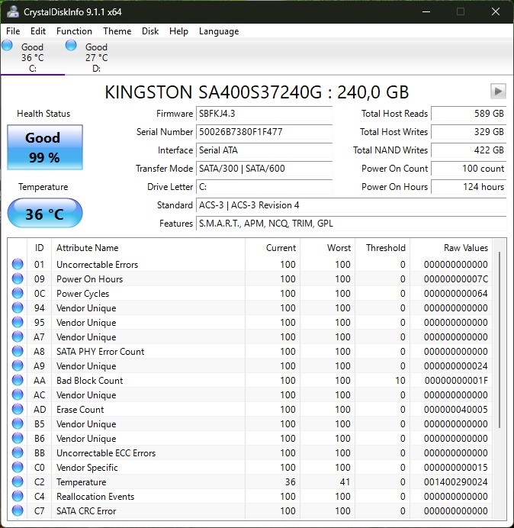Click status orb for SATA CRC Error
The width and height of the screenshot is (514, 528).
click(x=18, y=510)
